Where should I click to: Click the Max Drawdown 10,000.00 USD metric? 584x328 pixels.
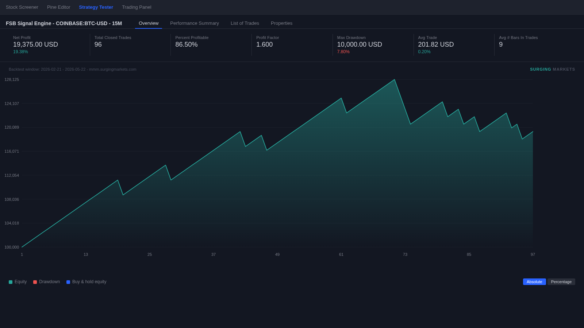click(360, 44)
